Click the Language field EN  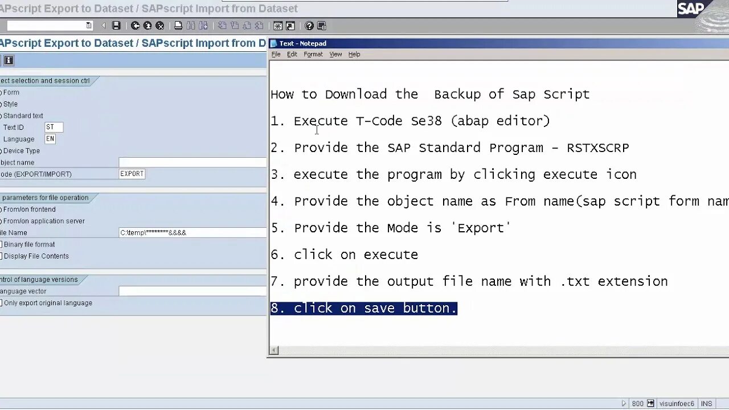[x=50, y=139]
